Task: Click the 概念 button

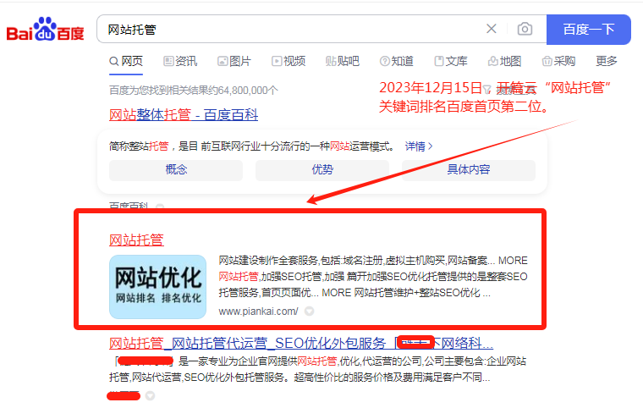Action: coord(176,169)
